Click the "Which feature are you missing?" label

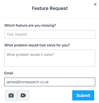[x=30, y=25]
